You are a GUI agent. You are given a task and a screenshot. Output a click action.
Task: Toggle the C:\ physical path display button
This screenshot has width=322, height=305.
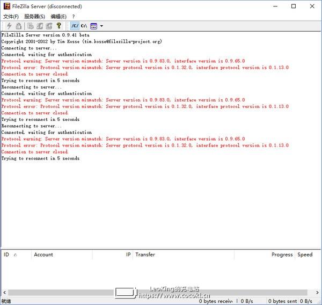(84, 26)
